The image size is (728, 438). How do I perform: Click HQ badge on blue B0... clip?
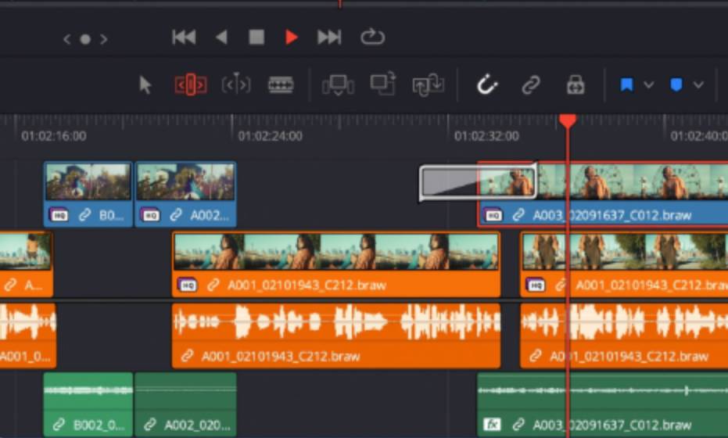click(59, 215)
